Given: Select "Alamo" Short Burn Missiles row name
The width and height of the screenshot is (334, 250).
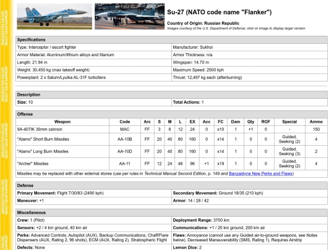Looking at the screenshot, I should 43,140.
